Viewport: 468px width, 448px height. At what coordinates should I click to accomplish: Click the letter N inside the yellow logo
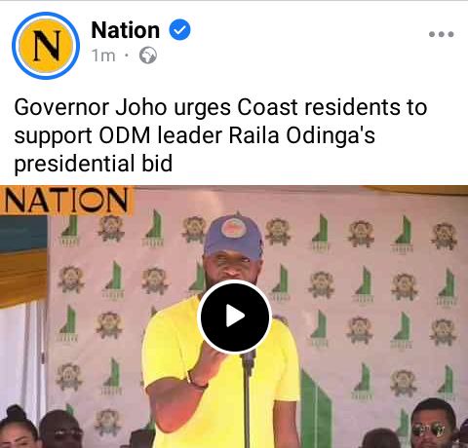pyautogui.click(x=47, y=46)
